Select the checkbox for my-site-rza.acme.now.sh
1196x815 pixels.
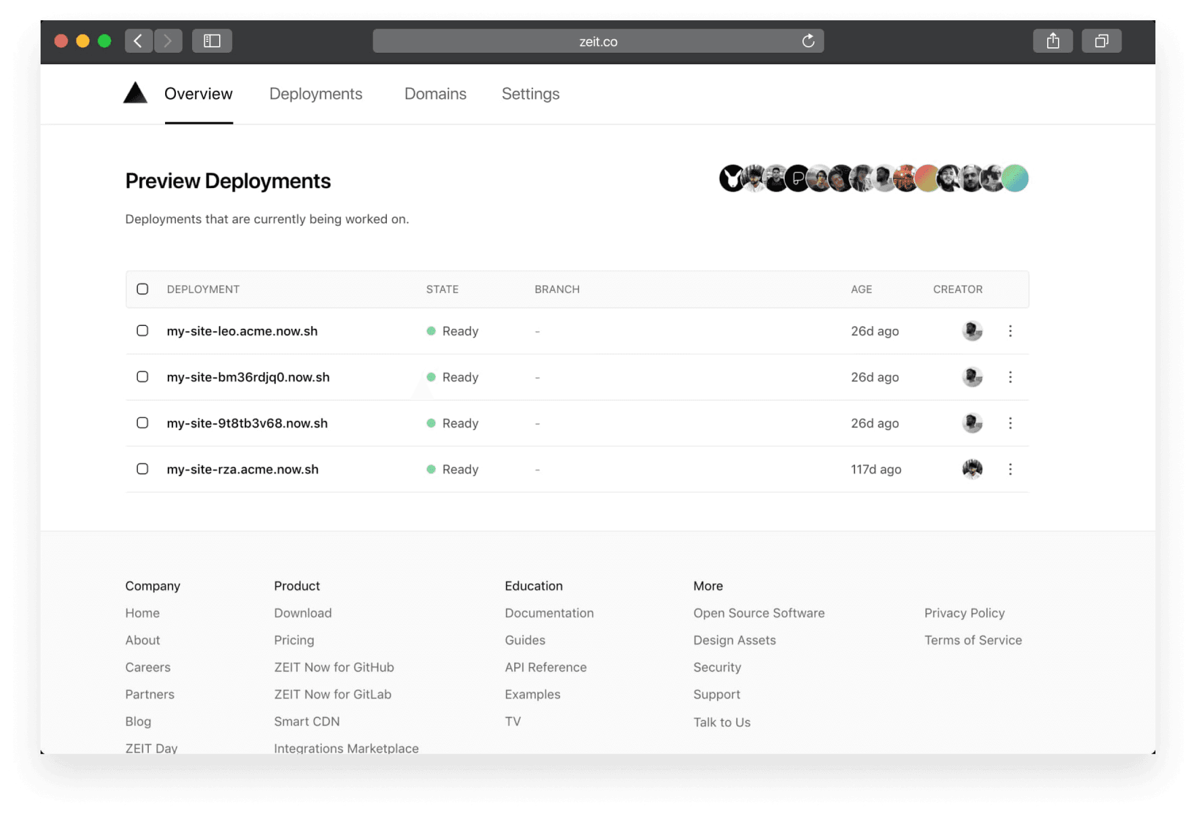(143, 469)
